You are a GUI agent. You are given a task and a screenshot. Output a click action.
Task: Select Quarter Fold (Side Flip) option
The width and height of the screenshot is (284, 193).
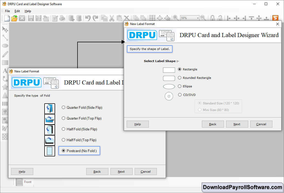click(x=82, y=107)
